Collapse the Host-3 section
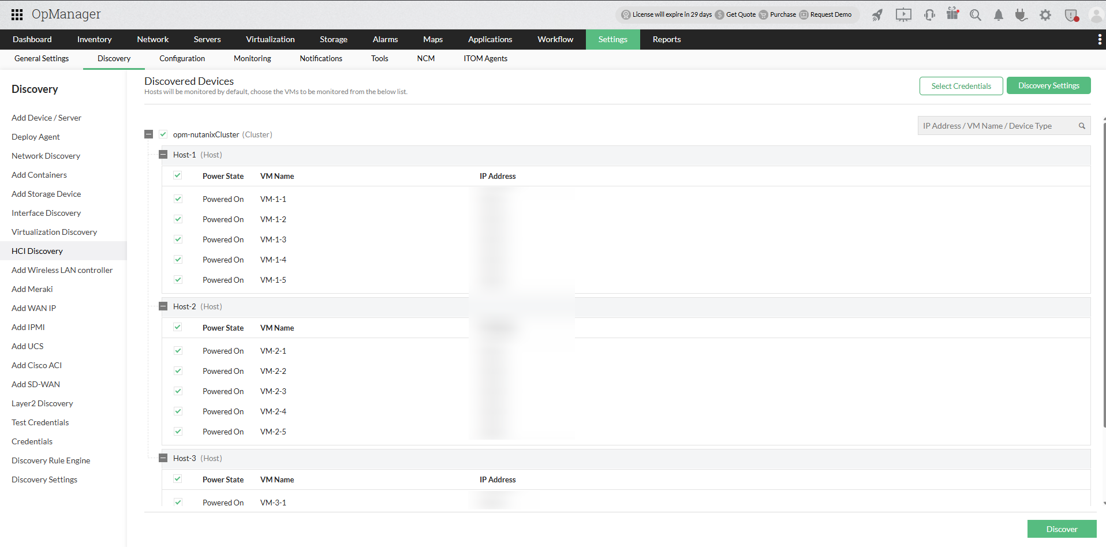The image size is (1106, 547). pos(163,458)
